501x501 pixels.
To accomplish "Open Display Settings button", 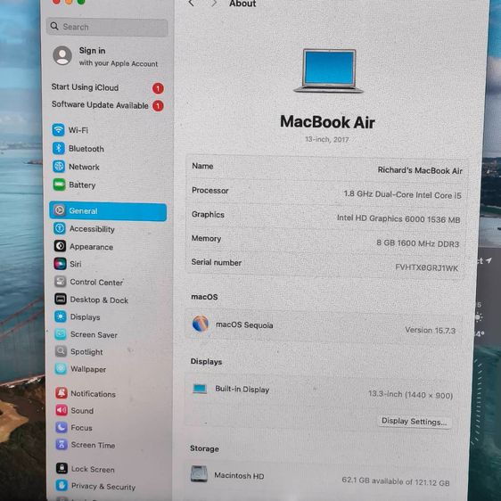I will [415, 422].
